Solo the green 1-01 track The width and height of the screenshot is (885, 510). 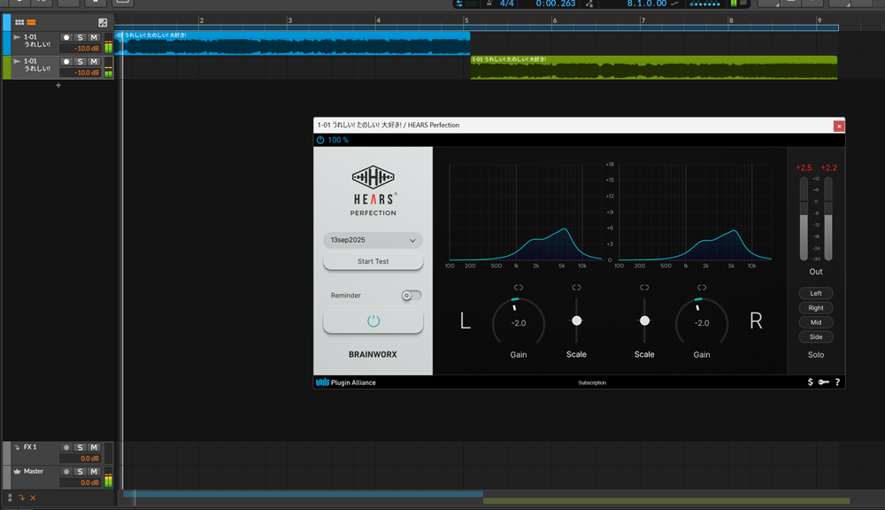81,62
